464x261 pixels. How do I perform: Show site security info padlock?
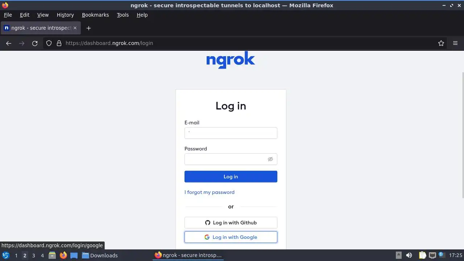coord(59,43)
